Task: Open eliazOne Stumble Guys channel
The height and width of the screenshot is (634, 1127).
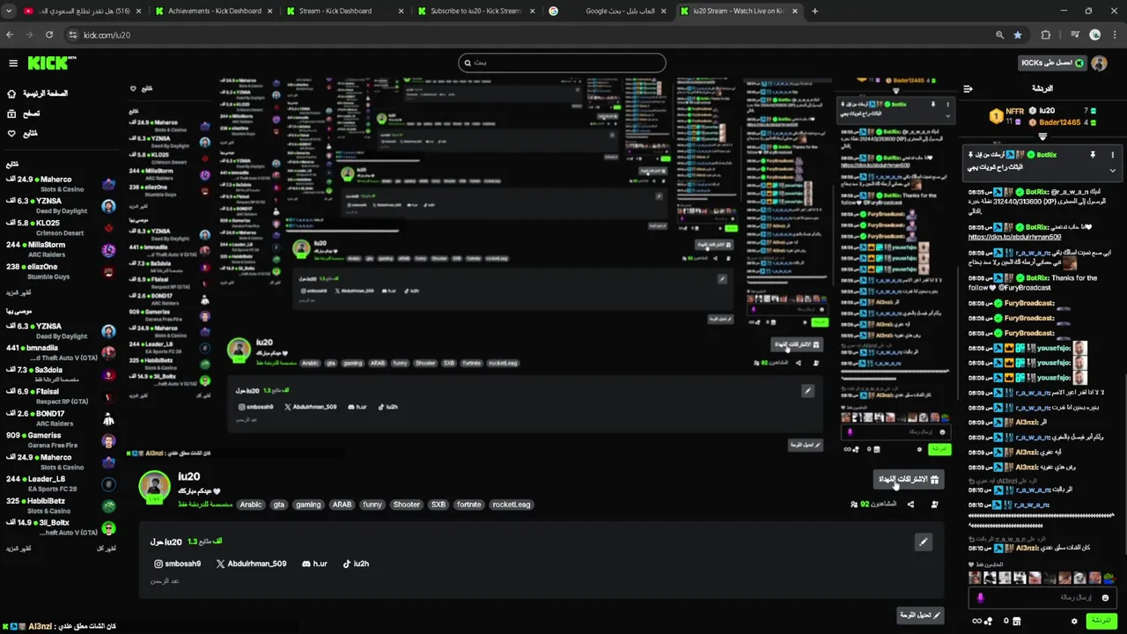Action: (x=60, y=271)
